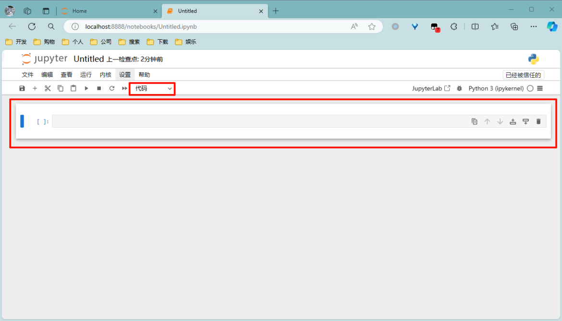
Task: Open the 设置 menu
Action: click(x=125, y=75)
